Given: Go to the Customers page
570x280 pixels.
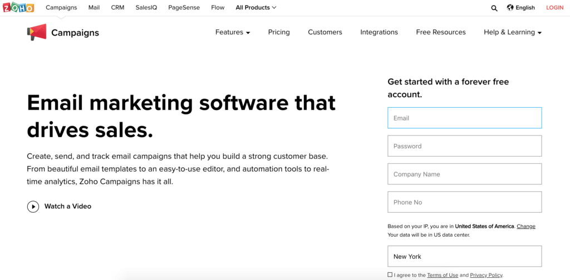Looking at the screenshot, I should tap(325, 32).
